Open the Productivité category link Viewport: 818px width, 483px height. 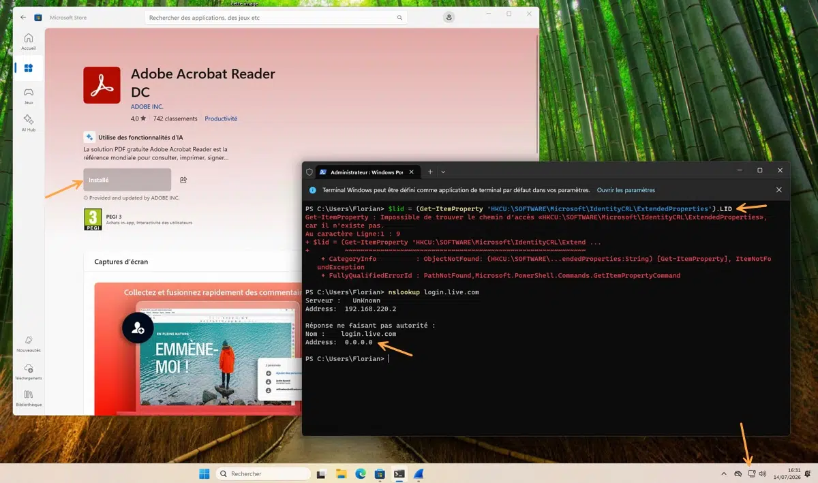click(221, 119)
